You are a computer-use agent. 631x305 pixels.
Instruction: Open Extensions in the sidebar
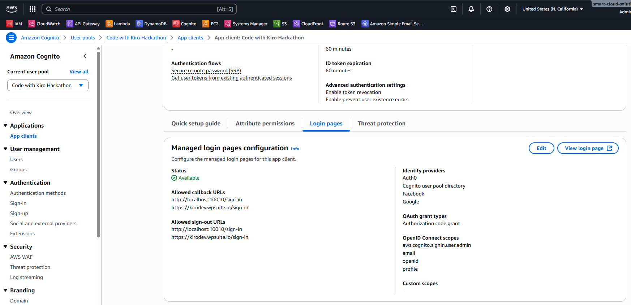coord(22,233)
